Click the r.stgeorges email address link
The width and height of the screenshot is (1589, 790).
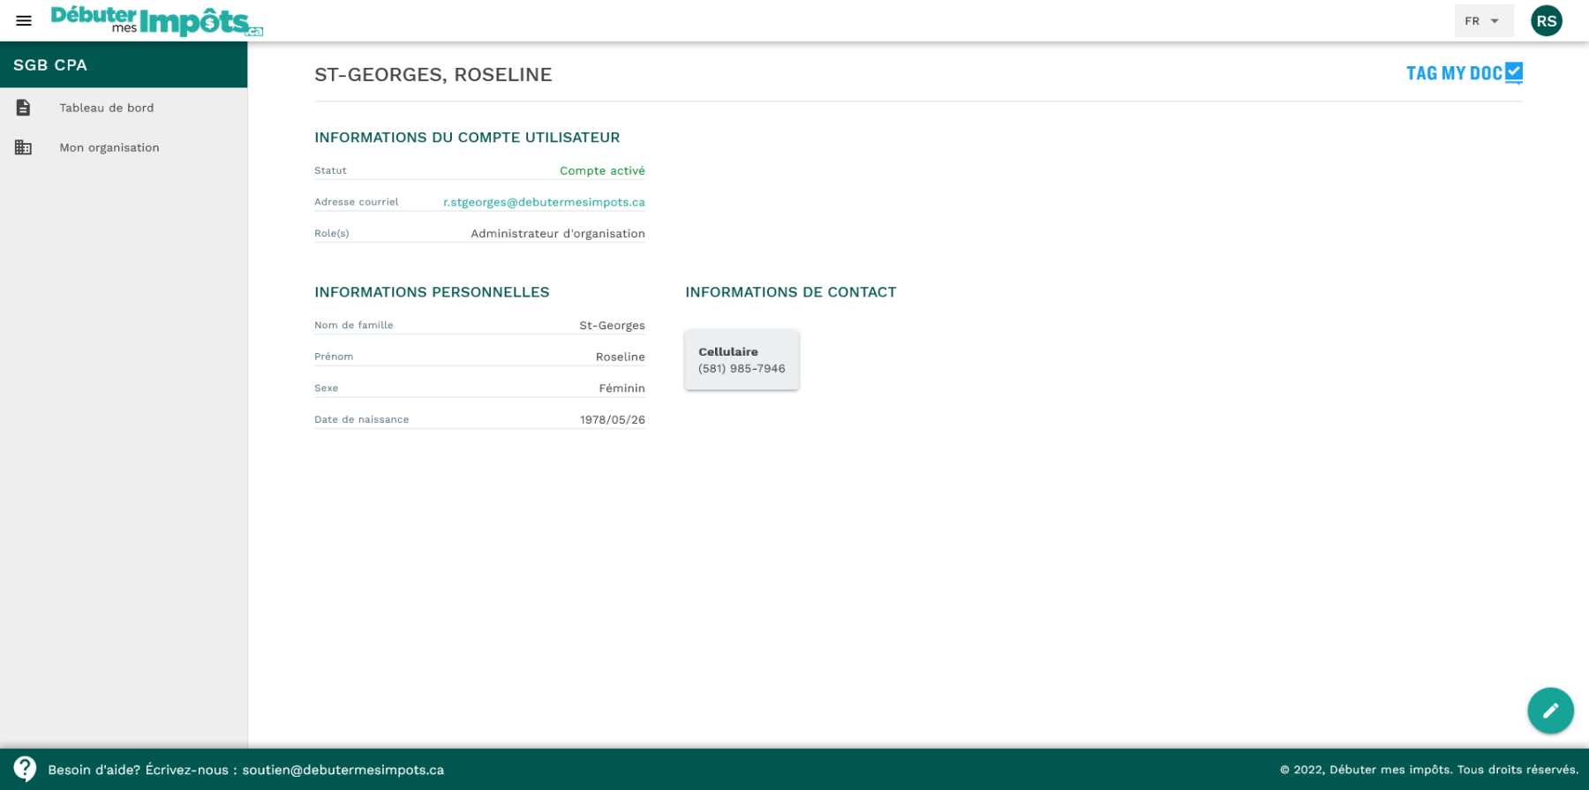click(544, 202)
